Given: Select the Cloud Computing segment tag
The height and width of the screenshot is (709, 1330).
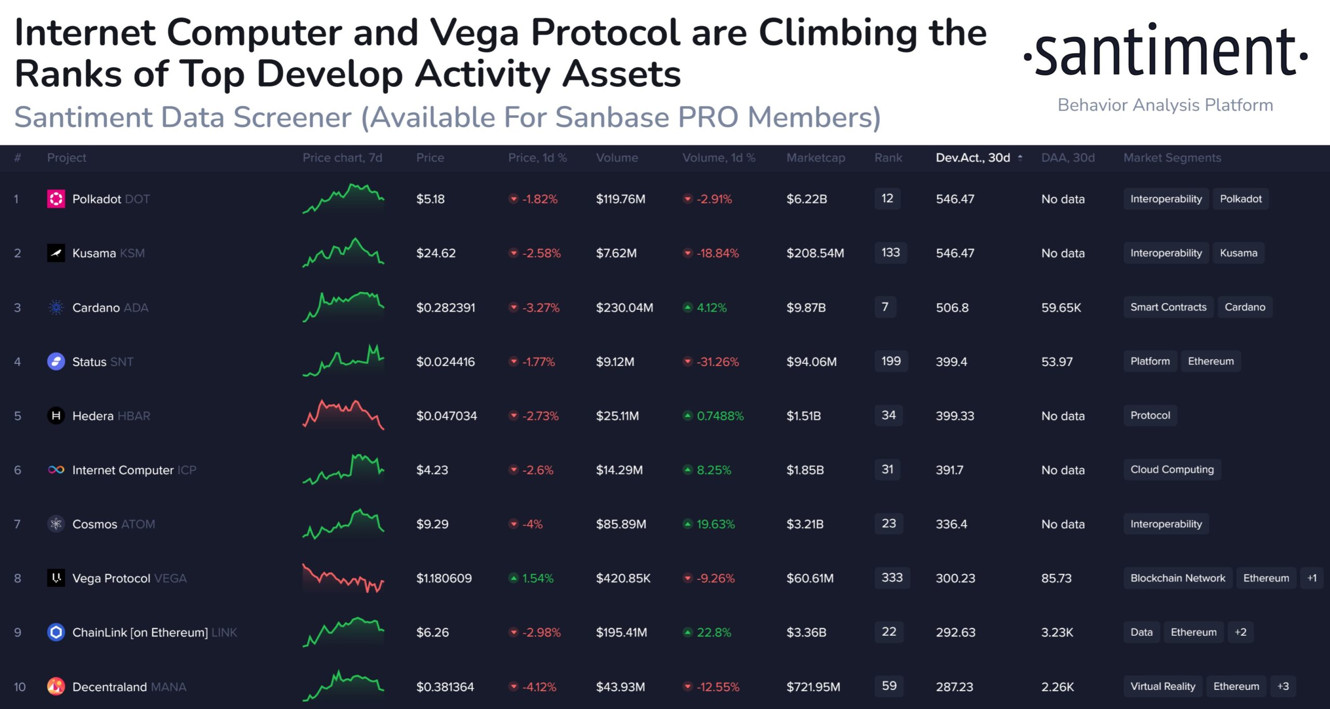Looking at the screenshot, I should tap(1172, 470).
